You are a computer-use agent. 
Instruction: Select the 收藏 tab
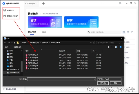click(44, 32)
